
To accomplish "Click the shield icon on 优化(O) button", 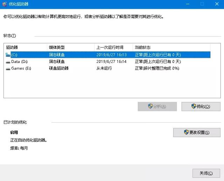I will point(194,106).
